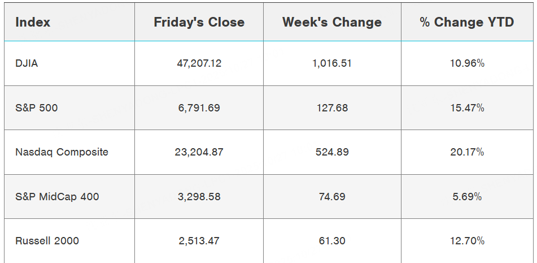The height and width of the screenshot is (263, 537).
Task: Click the MidCap closing value 3,298.58
Action: tap(199, 197)
